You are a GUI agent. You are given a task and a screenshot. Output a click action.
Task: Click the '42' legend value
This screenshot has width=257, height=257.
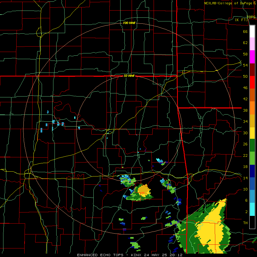click(245, 99)
